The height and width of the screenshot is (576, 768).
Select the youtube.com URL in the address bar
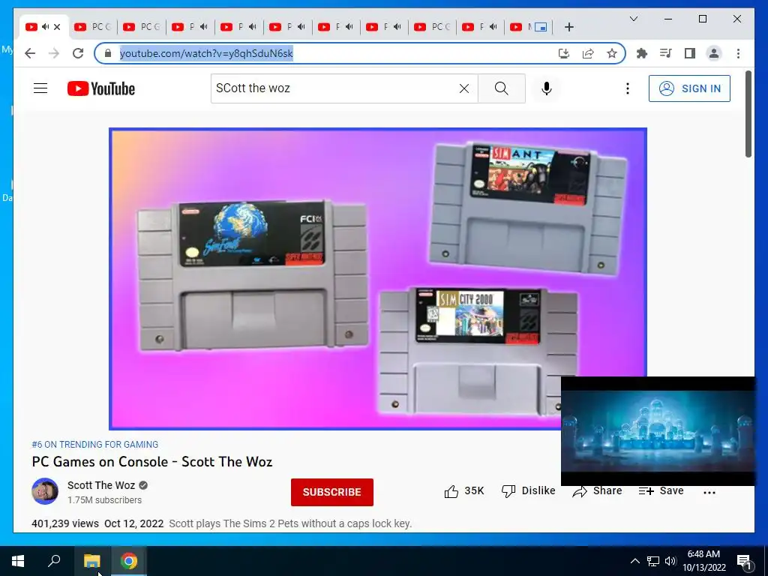[206, 53]
